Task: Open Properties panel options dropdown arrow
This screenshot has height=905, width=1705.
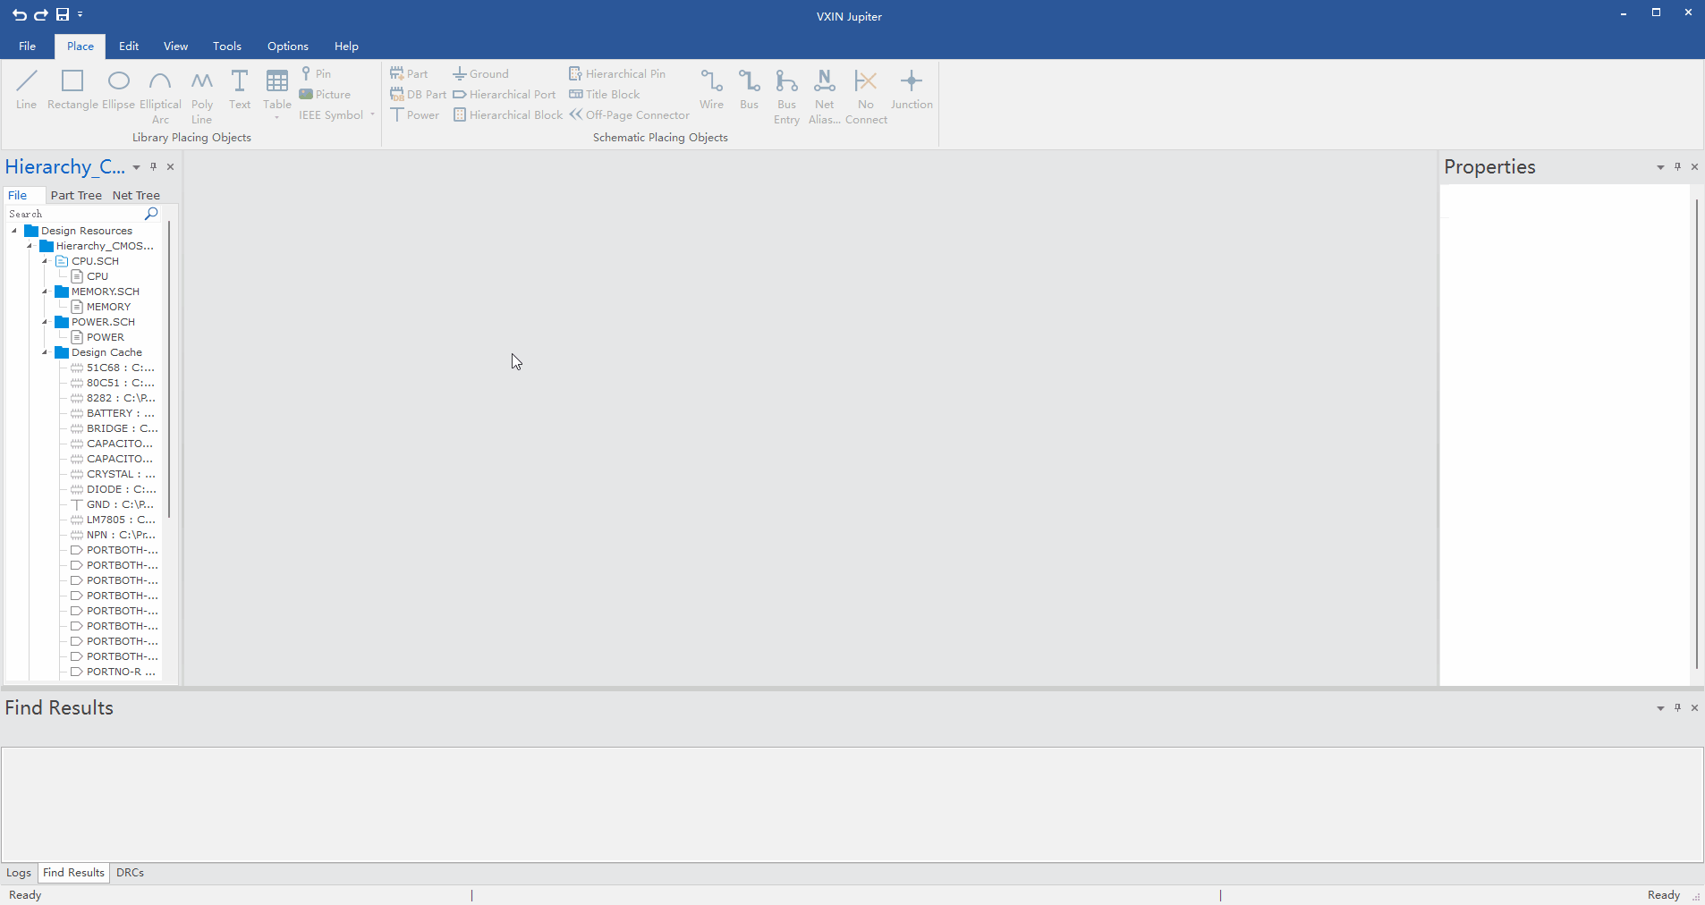Action: click(x=1660, y=167)
